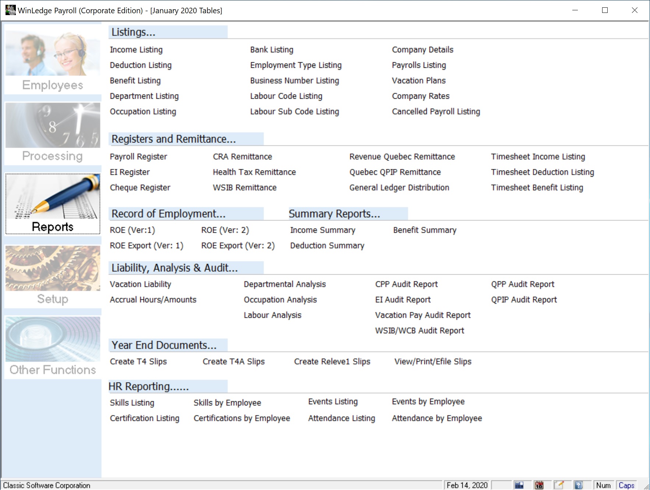The height and width of the screenshot is (490, 650).
Task: Click the calendar icon in status bar
Action: (x=539, y=485)
